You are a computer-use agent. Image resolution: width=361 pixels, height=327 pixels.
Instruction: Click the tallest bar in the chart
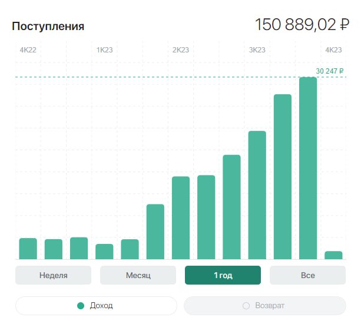point(308,168)
